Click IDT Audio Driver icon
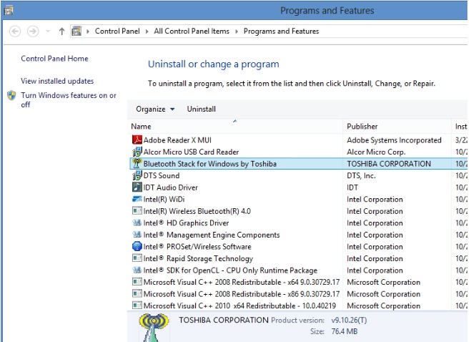471x342 pixels. pyautogui.click(x=137, y=187)
